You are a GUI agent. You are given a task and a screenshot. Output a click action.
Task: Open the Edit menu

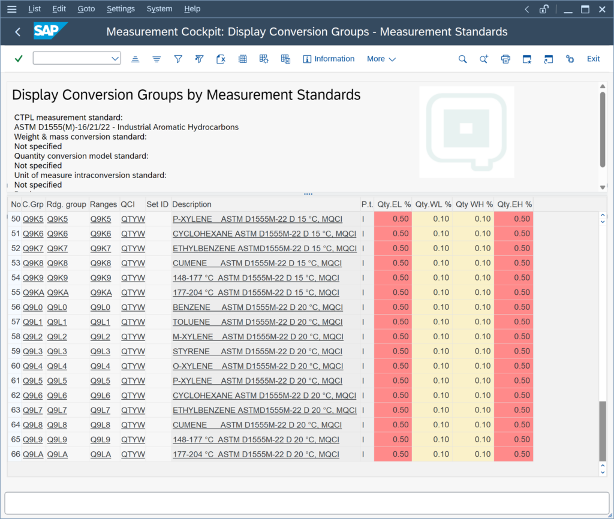pyautogui.click(x=59, y=9)
